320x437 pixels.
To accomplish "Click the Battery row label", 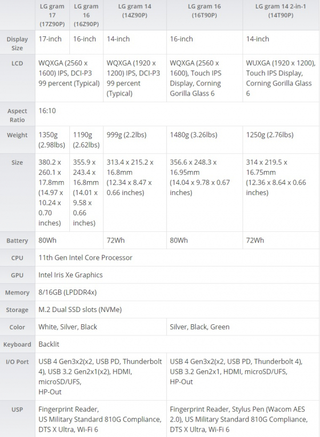I will point(17,240).
